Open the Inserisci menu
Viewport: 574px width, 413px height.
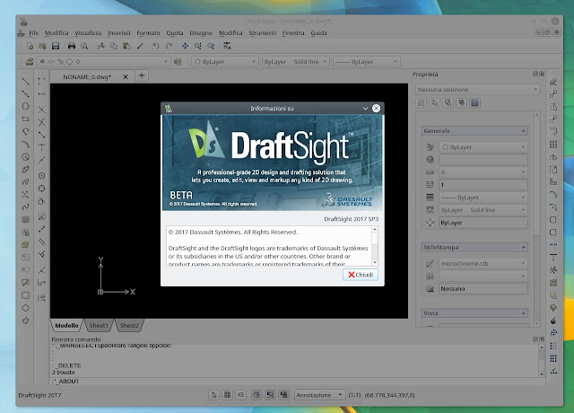click(x=119, y=33)
